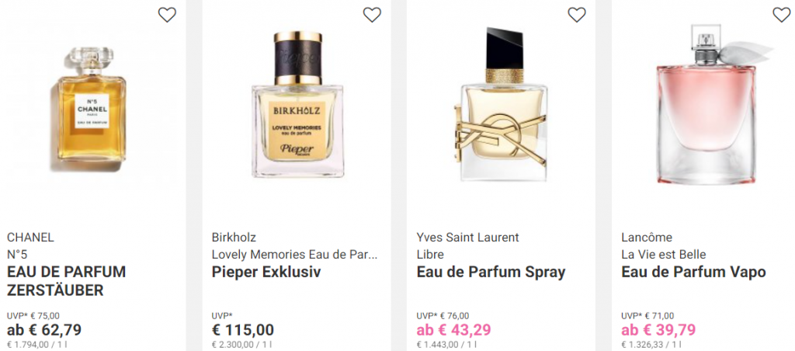Screen dimensions: 795x351
Task: Open the CHANEL brand link
Action: click(30, 238)
